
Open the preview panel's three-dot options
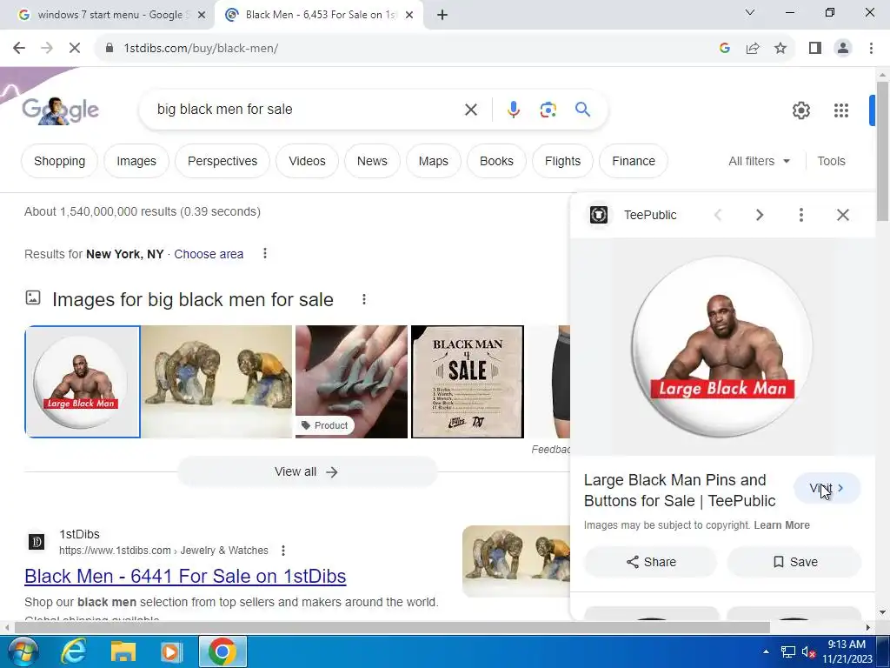(800, 215)
